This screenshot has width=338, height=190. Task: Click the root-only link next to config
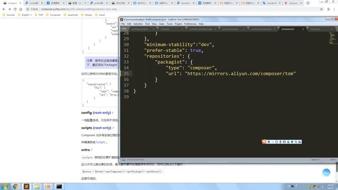pos(102,112)
